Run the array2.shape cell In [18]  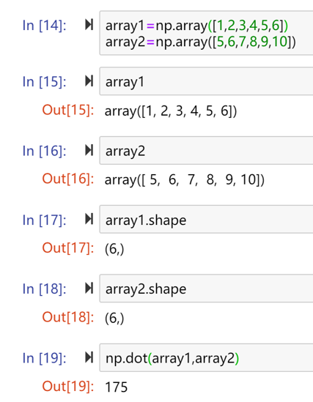(89, 289)
